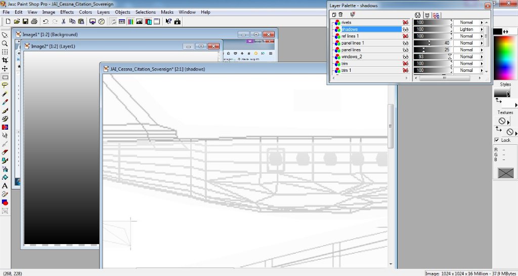Click the Save disk icon in toolbar
The width and height of the screenshot is (518, 276).
click(25, 22)
